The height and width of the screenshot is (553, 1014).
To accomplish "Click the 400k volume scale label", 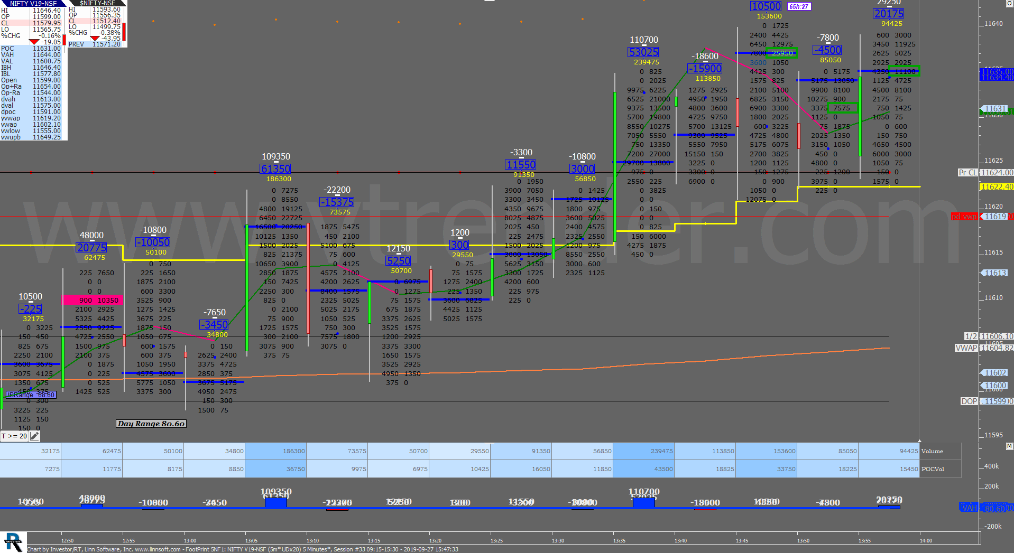I will pyautogui.click(x=991, y=466).
